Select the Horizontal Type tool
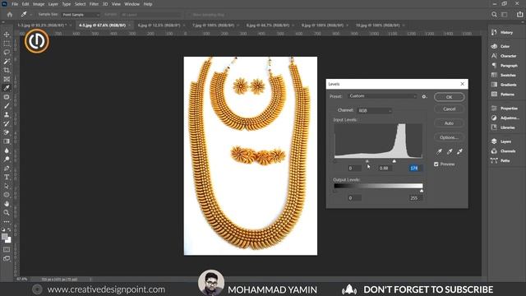This screenshot has width=526, height=296. click(7, 177)
